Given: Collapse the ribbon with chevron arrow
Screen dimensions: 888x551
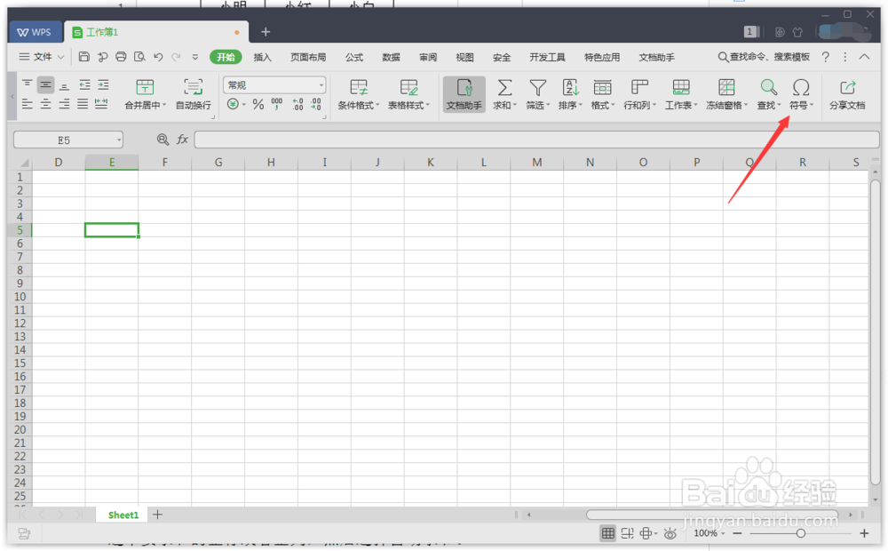Looking at the screenshot, I should tap(864, 57).
